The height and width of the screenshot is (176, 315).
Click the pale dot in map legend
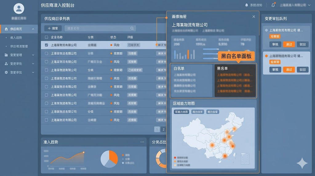(175, 165)
